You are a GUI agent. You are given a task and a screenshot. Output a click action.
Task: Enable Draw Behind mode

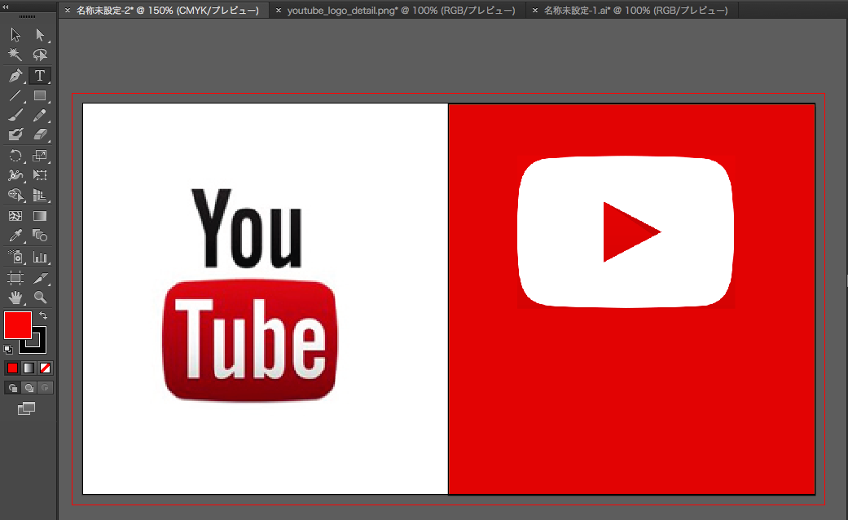(x=29, y=387)
